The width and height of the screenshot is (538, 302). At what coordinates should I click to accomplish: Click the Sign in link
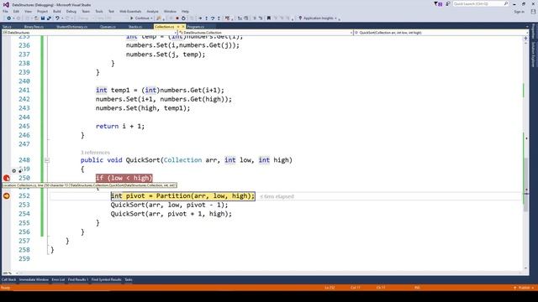point(519,12)
